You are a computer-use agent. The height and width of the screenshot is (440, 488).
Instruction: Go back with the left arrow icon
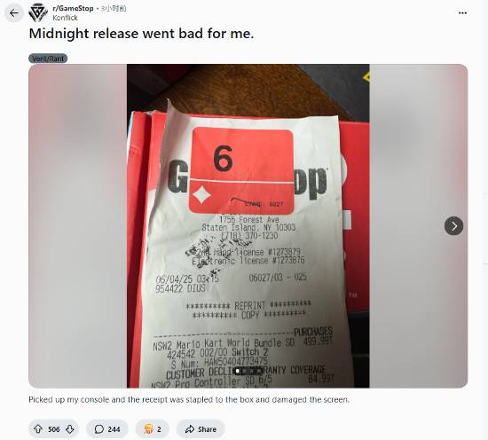coord(14,13)
